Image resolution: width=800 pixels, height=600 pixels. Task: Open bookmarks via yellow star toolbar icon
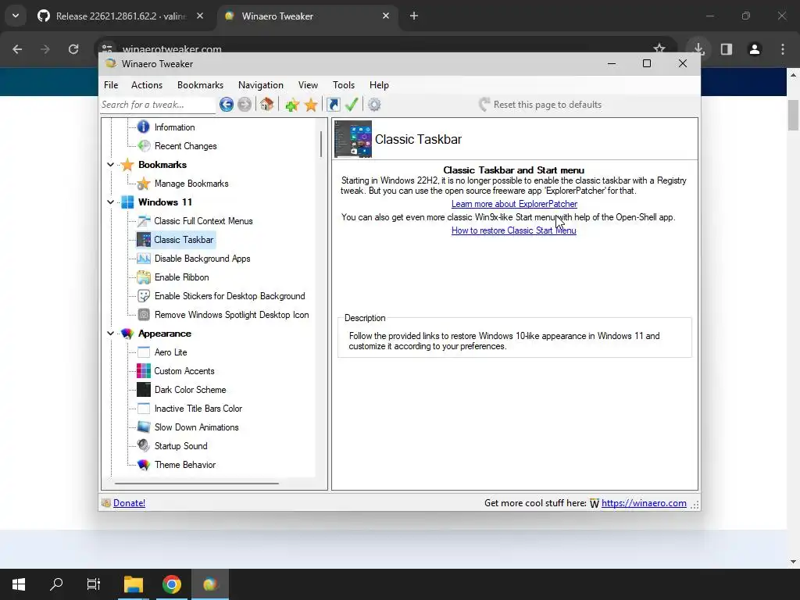[311, 105]
